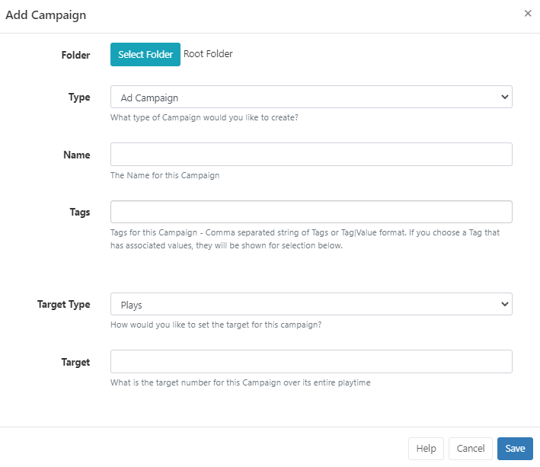The height and width of the screenshot is (467, 540).
Task: Click the Target Type field label
Action: coord(64,305)
